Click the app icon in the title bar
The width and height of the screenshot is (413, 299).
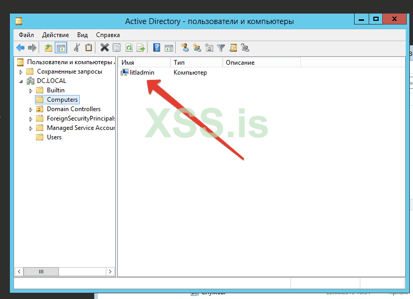[x=19, y=21]
